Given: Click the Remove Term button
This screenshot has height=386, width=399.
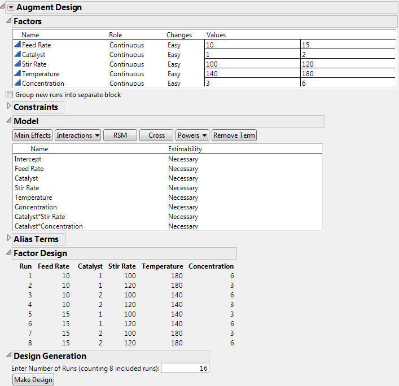Looking at the screenshot, I should pyautogui.click(x=234, y=135).
